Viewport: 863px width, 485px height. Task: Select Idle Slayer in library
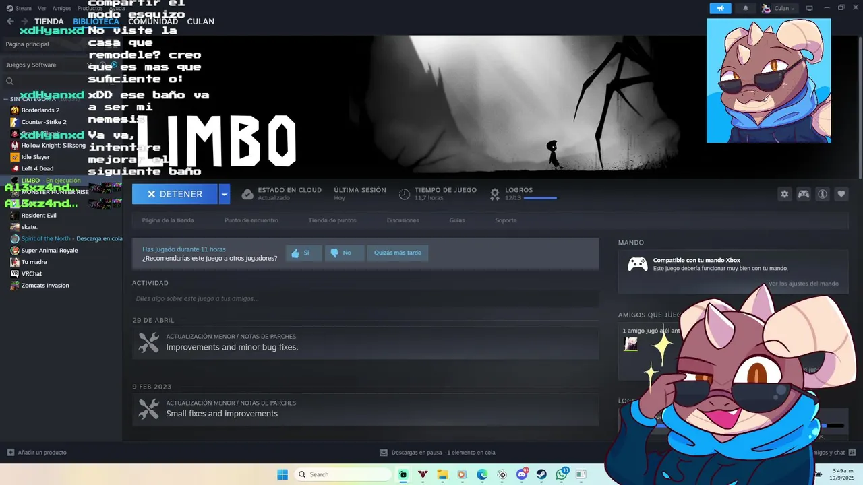(x=36, y=157)
